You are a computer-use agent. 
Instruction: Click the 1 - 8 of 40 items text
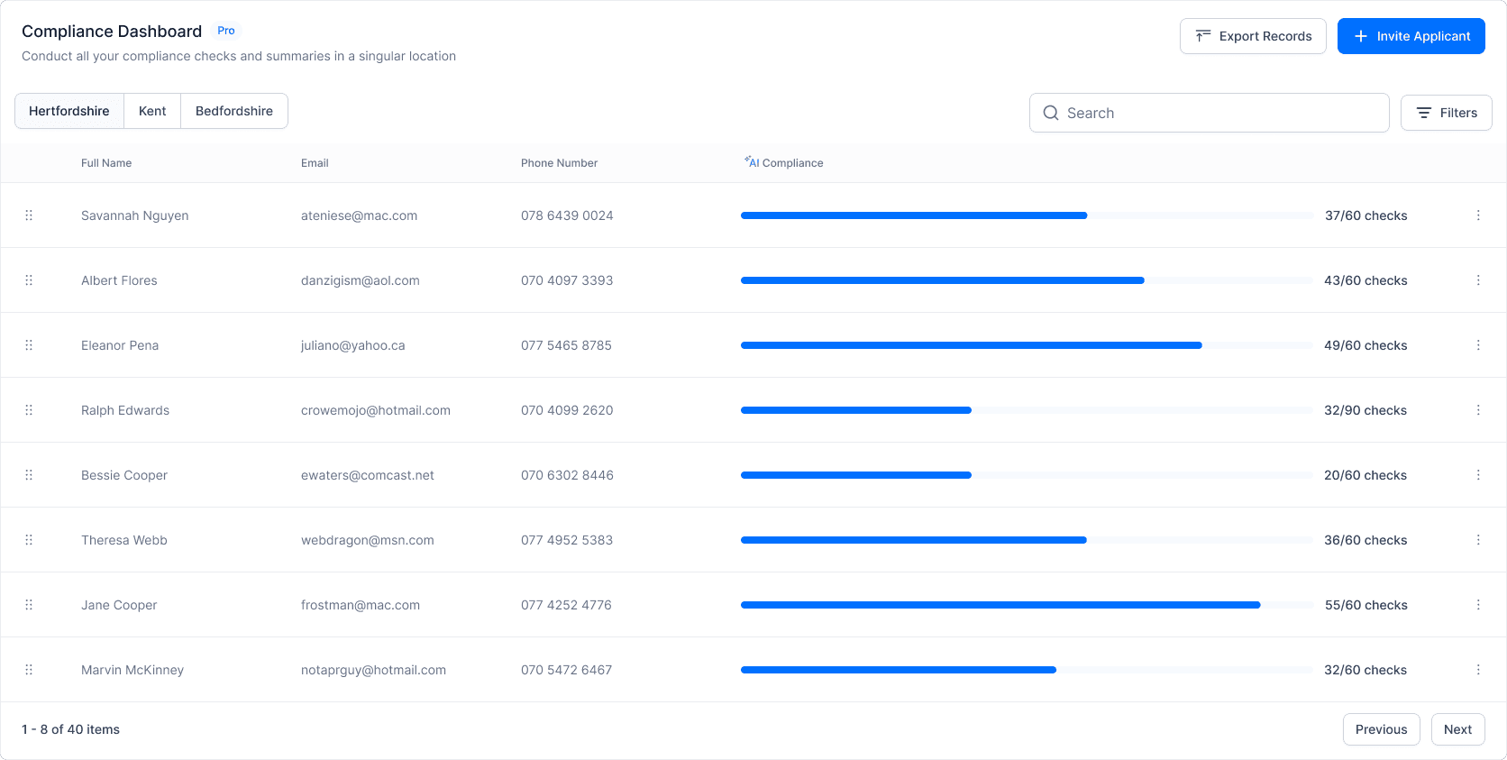71,729
